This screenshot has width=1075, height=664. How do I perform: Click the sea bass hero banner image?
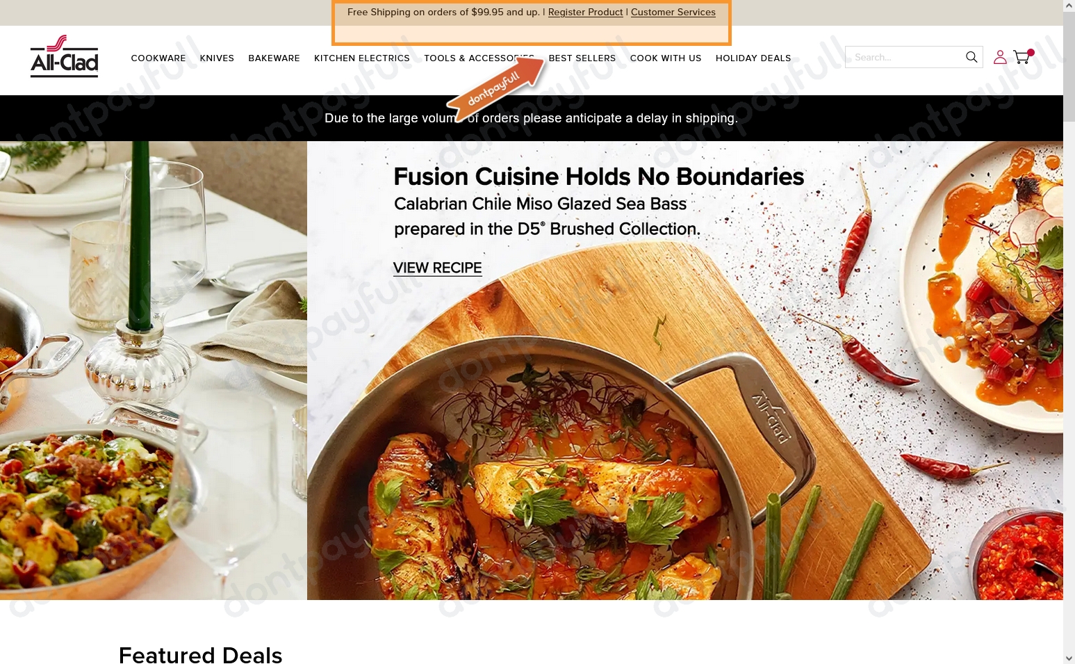685,371
